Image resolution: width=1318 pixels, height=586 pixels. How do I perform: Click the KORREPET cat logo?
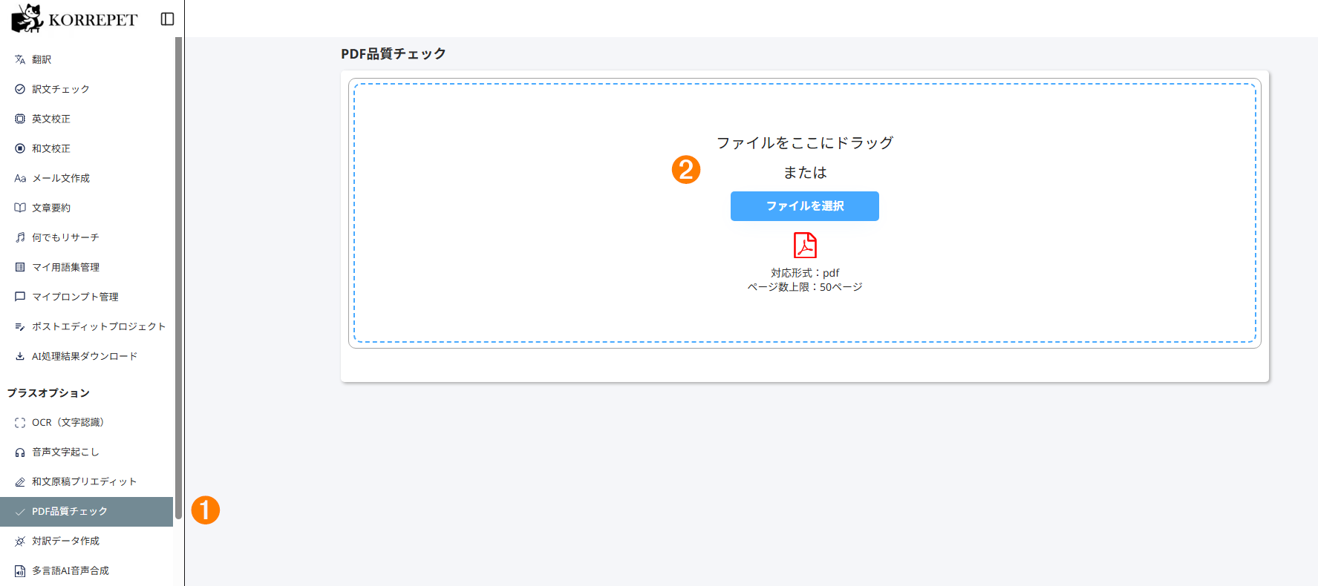point(27,19)
